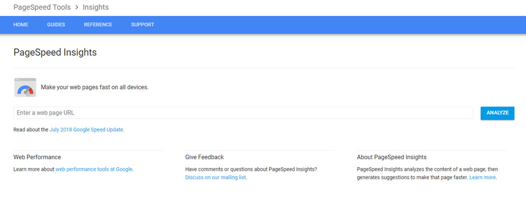Click the blue ANALYZE button
This screenshot has width=526, height=197.
(x=498, y=113)
